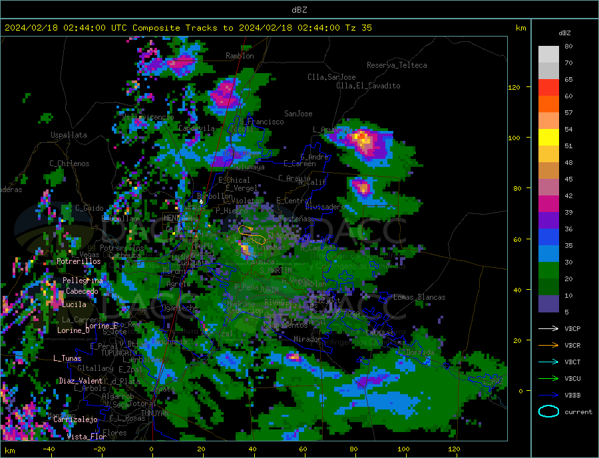This screenshot has width=599, height=458.
Task: Click the 'dBZ' heading above the legend
Action: point(564,33)
